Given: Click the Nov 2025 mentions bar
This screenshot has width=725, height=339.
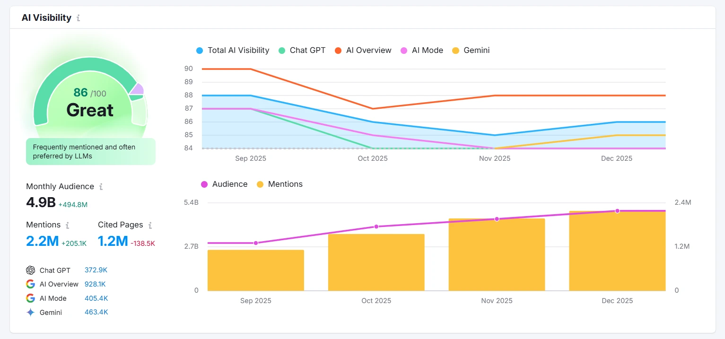Looking at the screenshot, I should (x=497, y=254).
